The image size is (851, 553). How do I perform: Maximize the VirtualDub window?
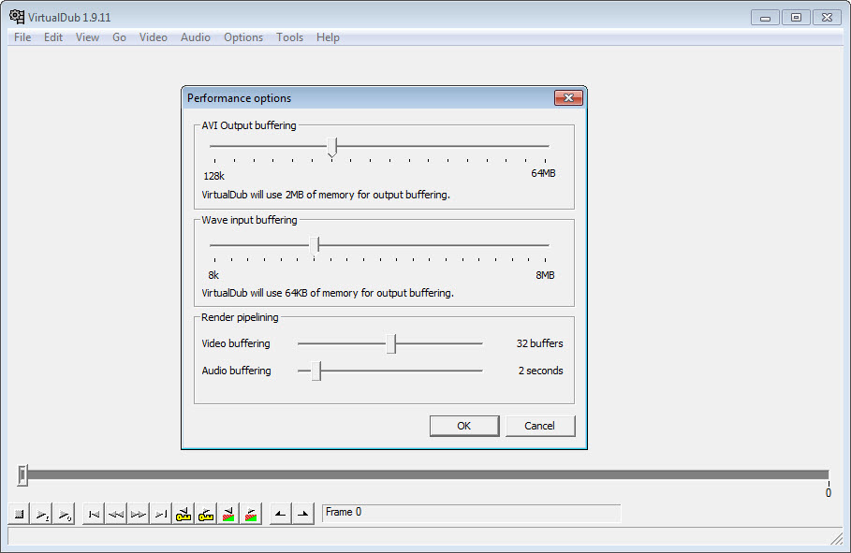click(796, 18)
